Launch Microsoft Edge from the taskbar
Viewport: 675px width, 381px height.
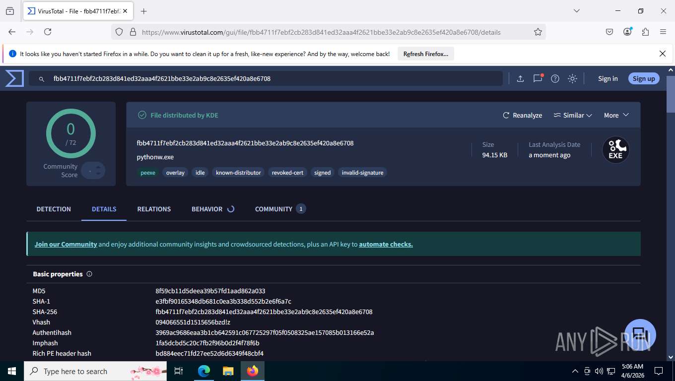204,371
